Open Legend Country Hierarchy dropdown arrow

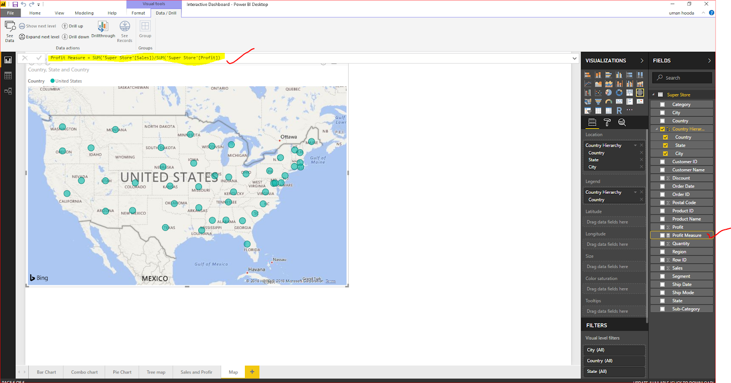635,192
